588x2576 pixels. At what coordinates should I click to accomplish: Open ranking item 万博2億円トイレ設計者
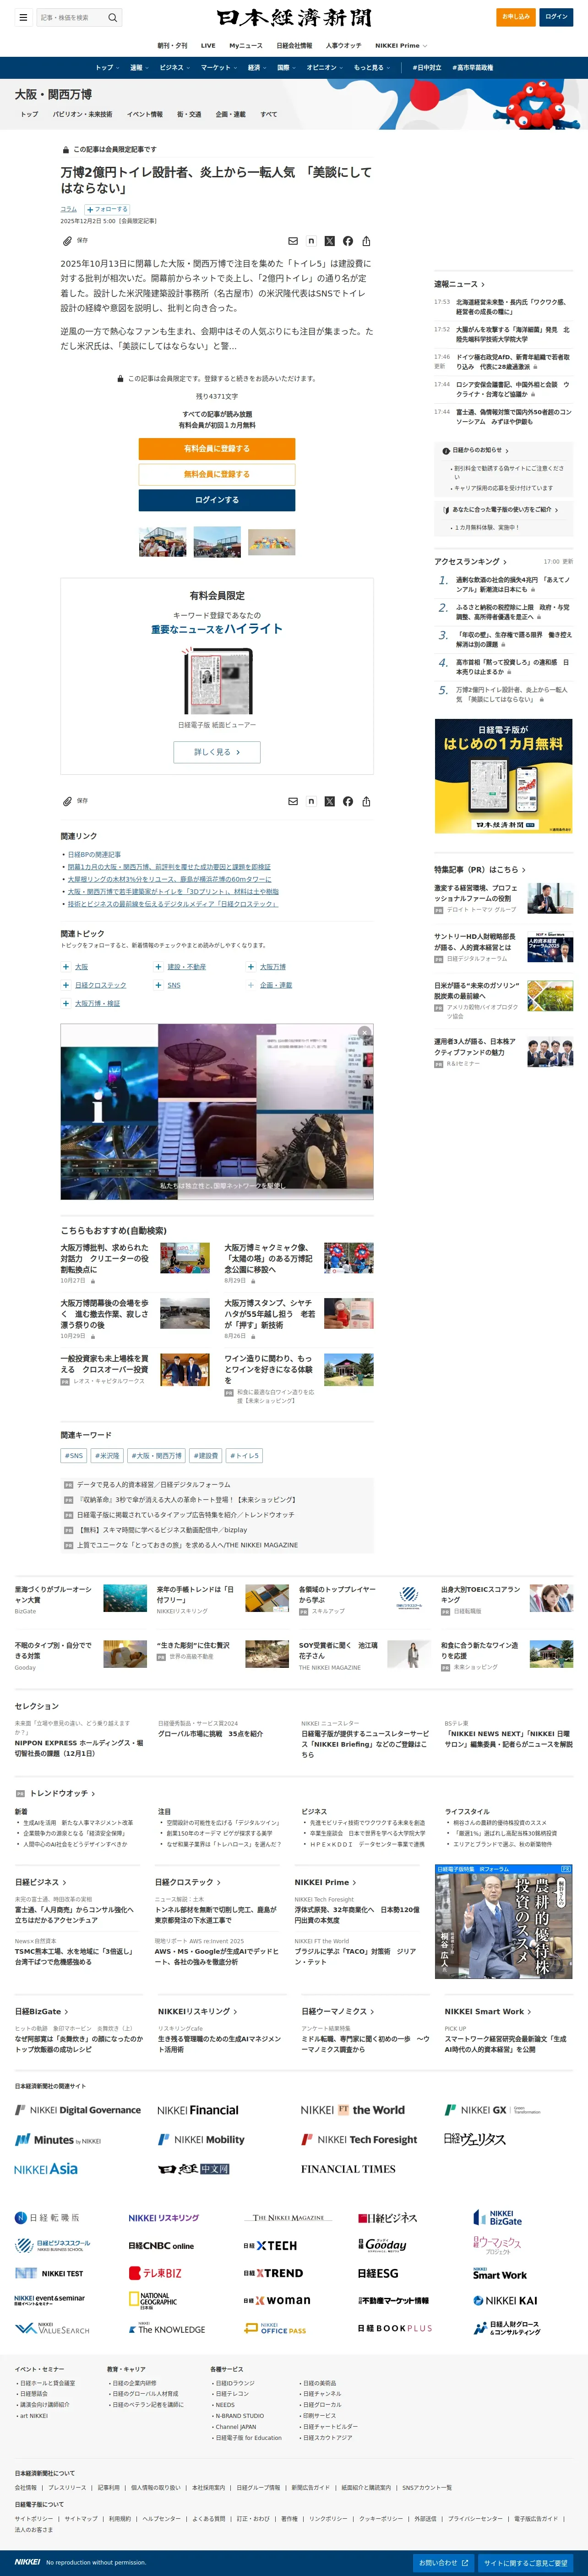pos(512,695)
